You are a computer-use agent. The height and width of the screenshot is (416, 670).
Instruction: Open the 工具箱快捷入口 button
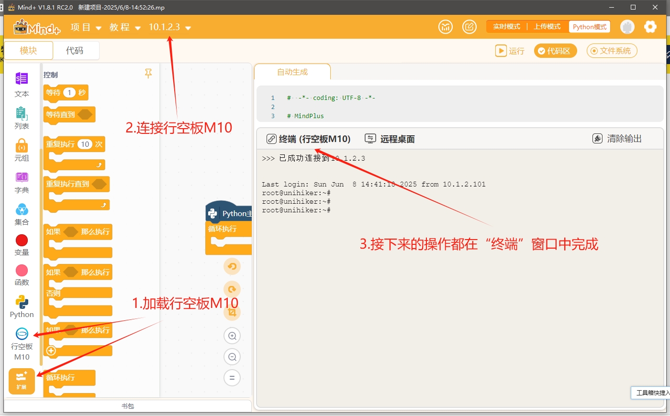651,393
